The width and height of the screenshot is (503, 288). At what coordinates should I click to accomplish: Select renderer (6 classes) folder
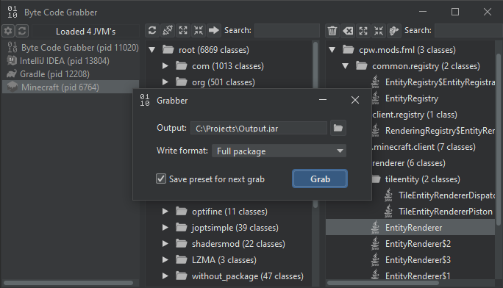pos(409,163)
